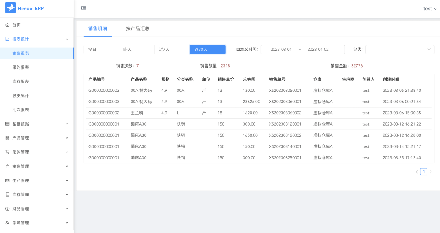Click the table icon next to 基础数据
The image size is (440, 233).
tap(7, 124)
